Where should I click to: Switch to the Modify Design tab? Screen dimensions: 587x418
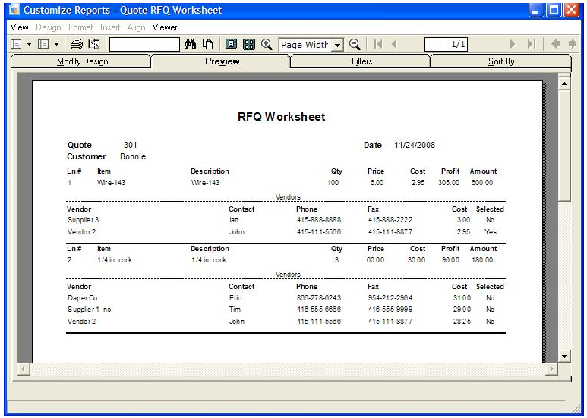coord(83,61)
